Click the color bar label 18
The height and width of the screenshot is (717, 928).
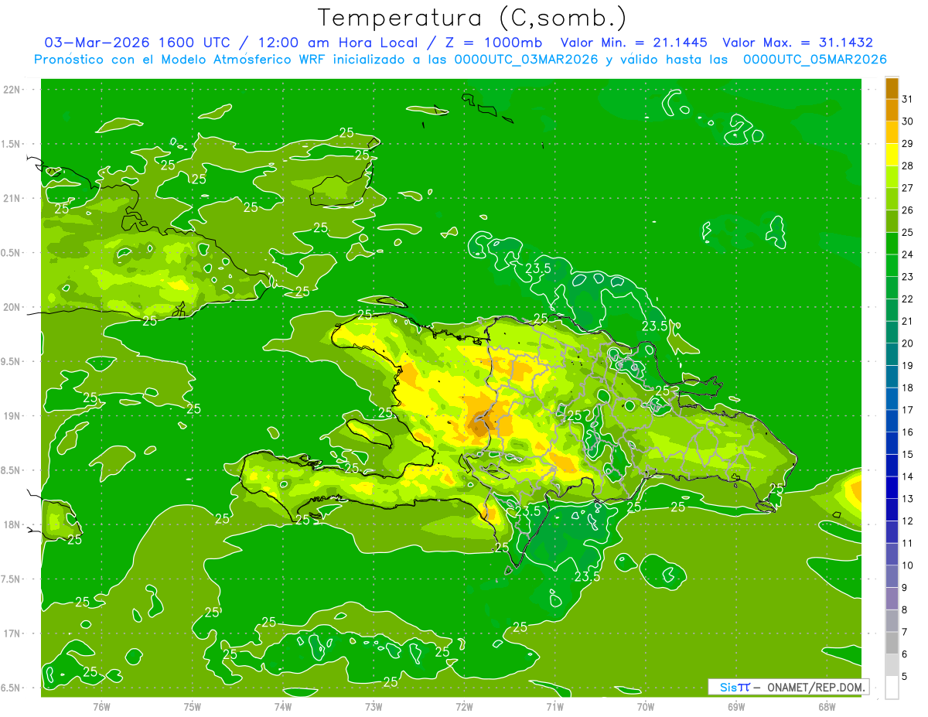click(908, 388)
